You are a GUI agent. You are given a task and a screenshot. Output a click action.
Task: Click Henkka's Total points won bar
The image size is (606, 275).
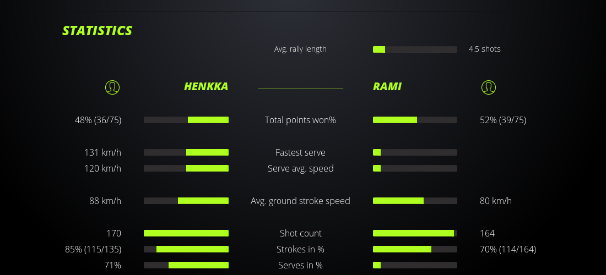point(186,120)
